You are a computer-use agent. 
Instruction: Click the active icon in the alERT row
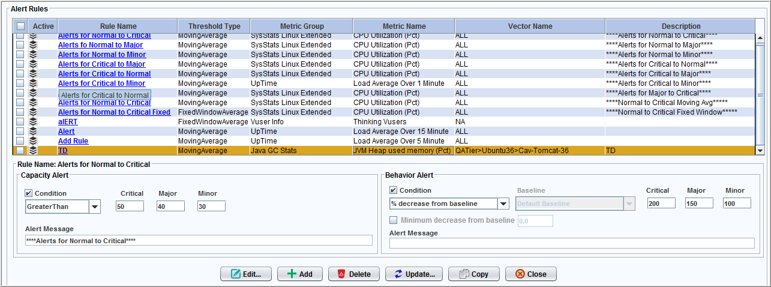pyautogui.click(x=34, y=122)
